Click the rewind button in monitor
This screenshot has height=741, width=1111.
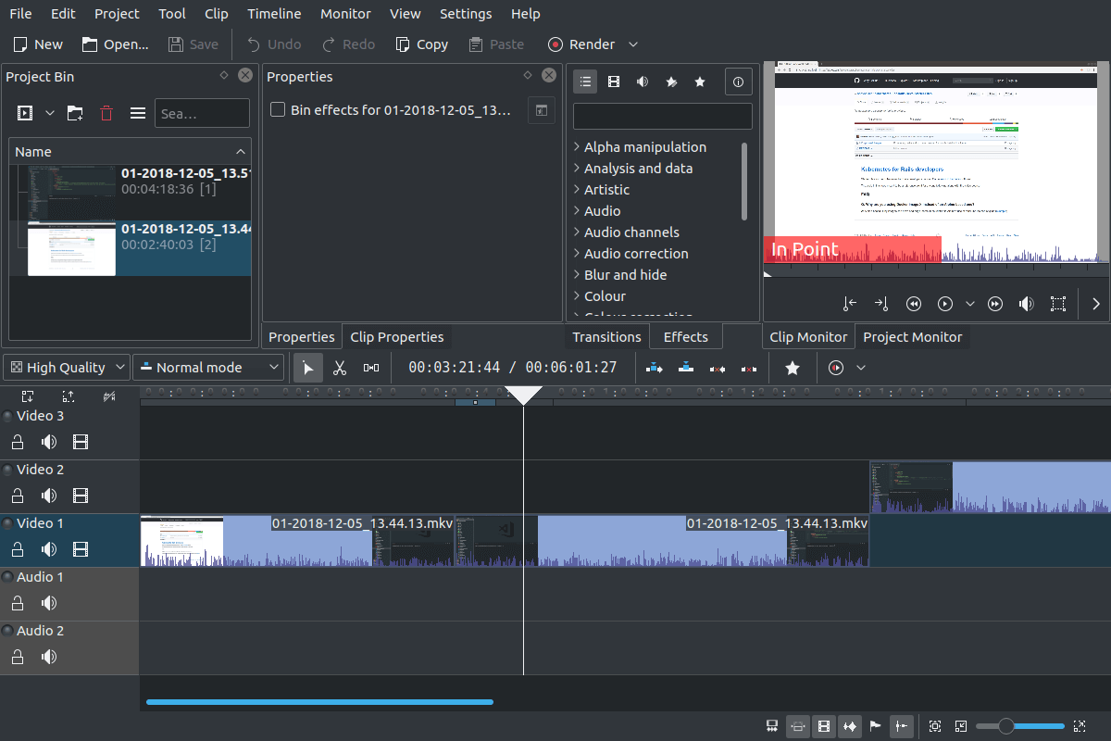(913, 304)
